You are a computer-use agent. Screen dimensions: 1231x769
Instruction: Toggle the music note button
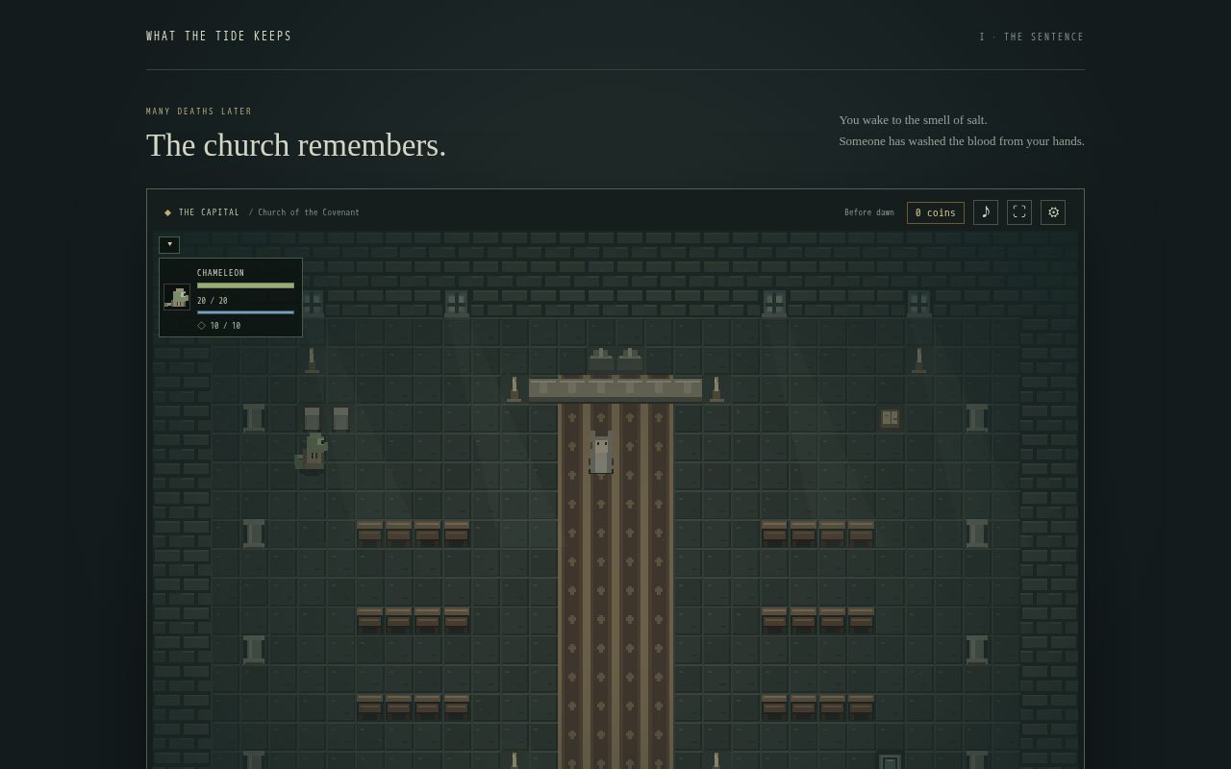(986, 212)
